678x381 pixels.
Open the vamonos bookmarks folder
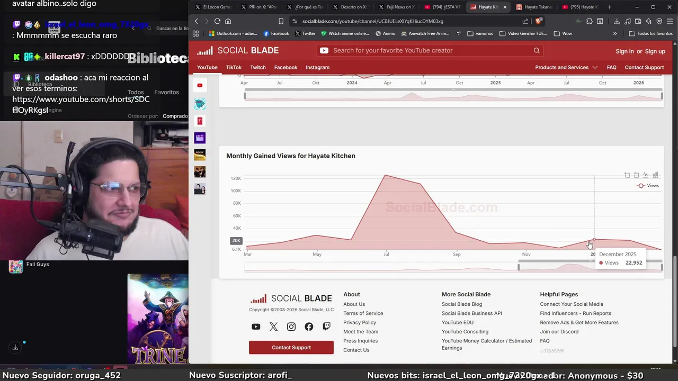point(480,33)
